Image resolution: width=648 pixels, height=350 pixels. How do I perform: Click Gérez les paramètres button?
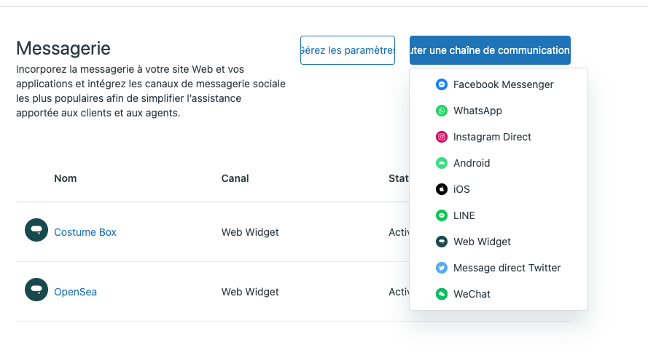click(348, 50)
